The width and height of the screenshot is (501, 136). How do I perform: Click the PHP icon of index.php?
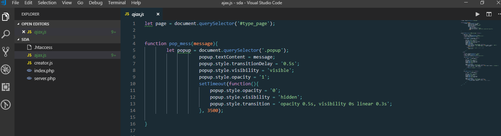click(x=29, y=71)
